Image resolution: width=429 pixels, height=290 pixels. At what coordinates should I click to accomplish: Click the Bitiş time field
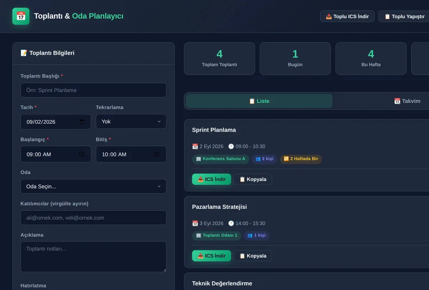(x=131, y=154)
